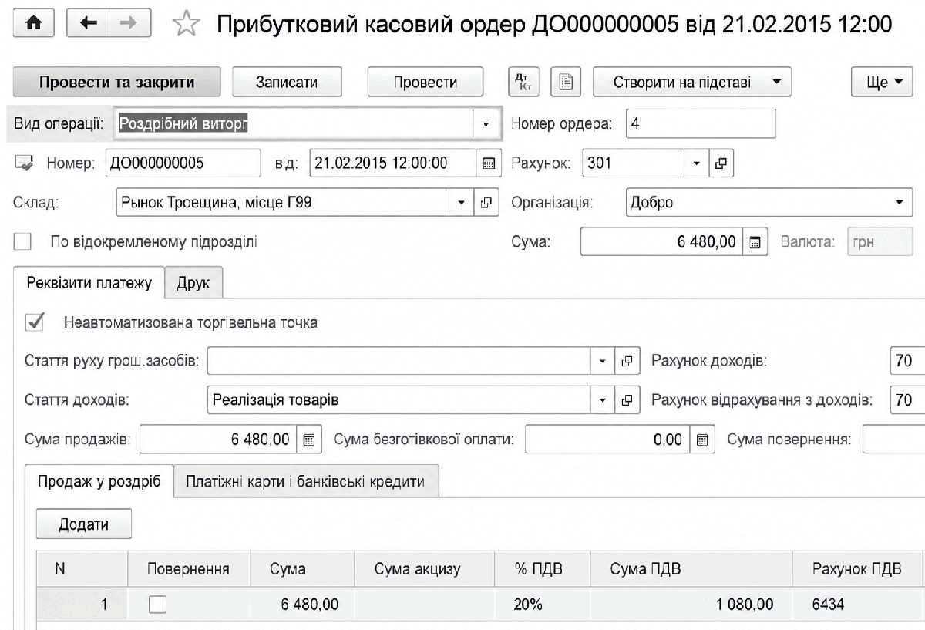Switch to Друк tab
925x630 pixels.
click(193, 283)
